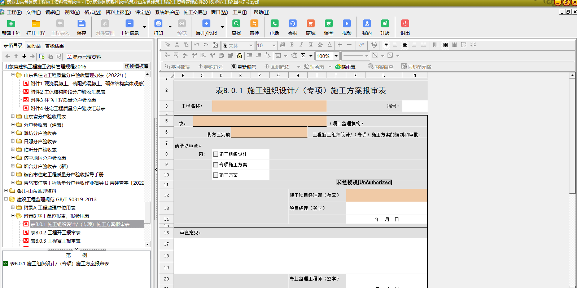Image resolution: width=577 pixels, height=288 pixels.
Task: Tick the 施工方案 checkbox
Action: (x=216, y=175)
